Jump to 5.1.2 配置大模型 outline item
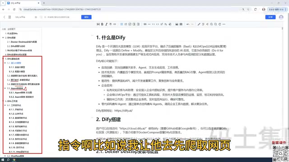The image size is (289, 162). 17,72
